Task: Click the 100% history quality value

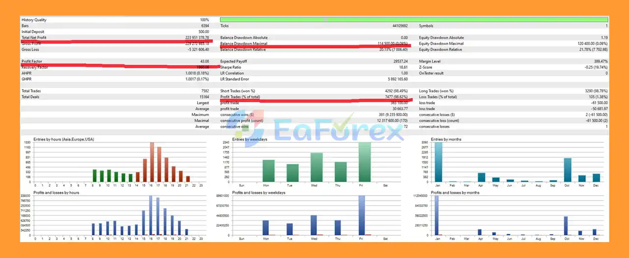Action: pyautogui.click(x=204, y=20)
